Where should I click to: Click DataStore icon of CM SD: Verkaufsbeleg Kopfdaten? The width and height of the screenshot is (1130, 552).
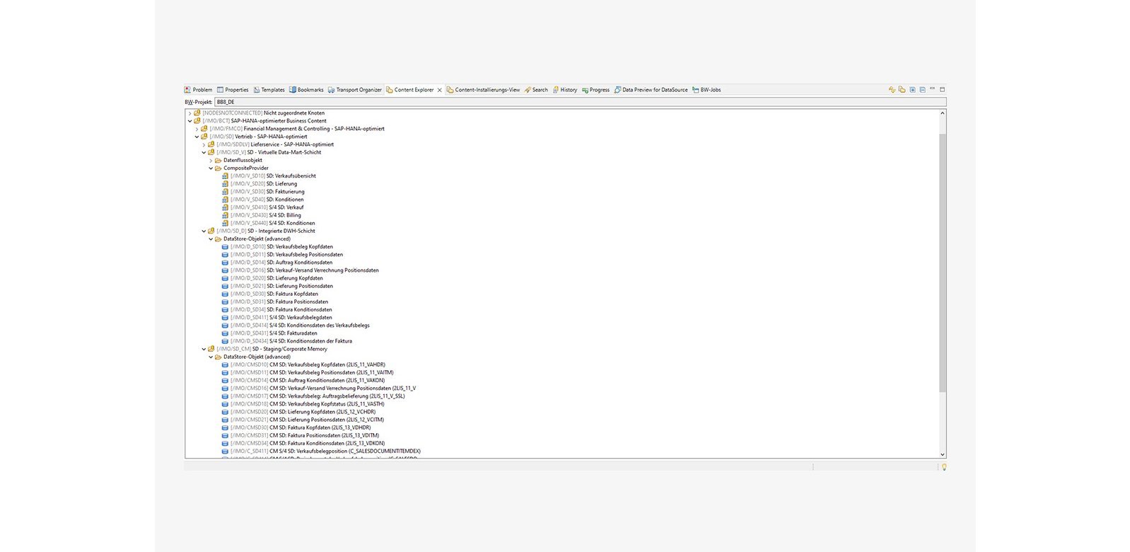(225, 365)
